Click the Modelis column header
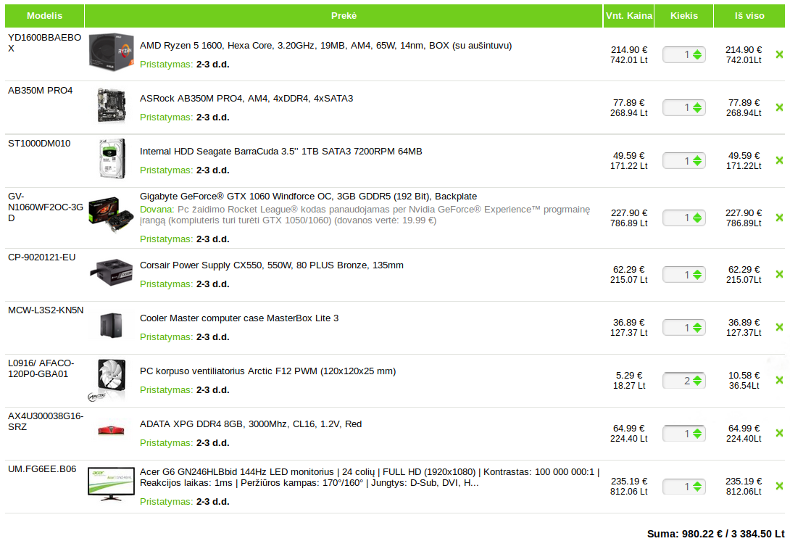Image resolution: width=790 pixels, height=549 pixels. click(44, 16)
